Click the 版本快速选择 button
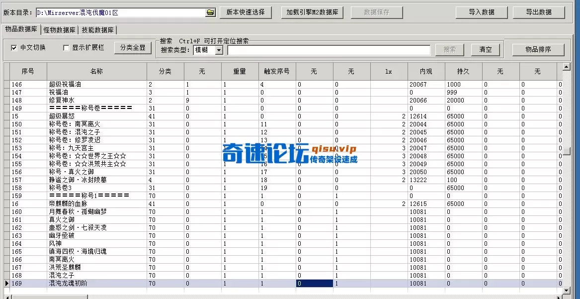 click(246, 12)
